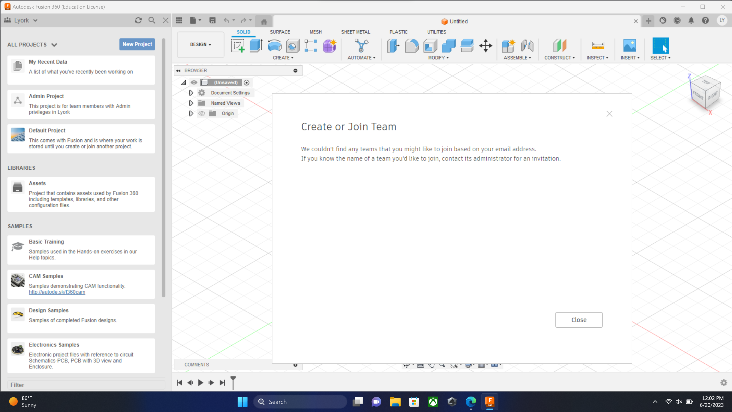
Task: Click the Filter input field
Action: pyautogui.click(x=86, y=385)
